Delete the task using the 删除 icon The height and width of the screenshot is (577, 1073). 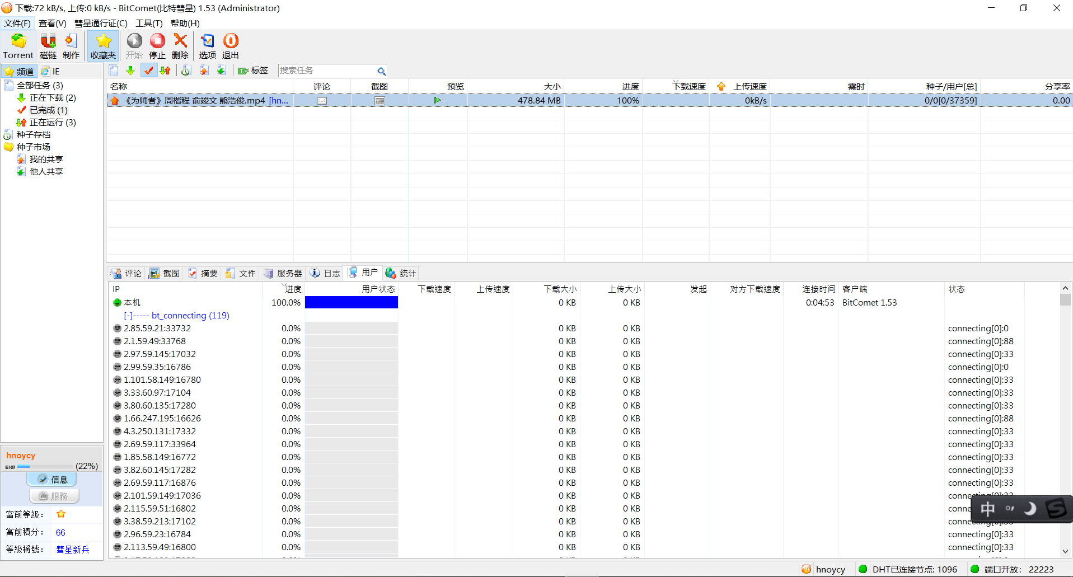[180, 46]
